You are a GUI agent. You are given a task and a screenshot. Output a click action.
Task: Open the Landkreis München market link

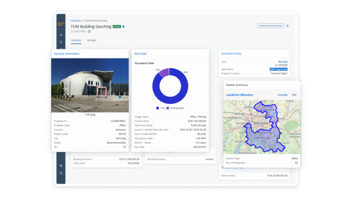coord(239,95)
